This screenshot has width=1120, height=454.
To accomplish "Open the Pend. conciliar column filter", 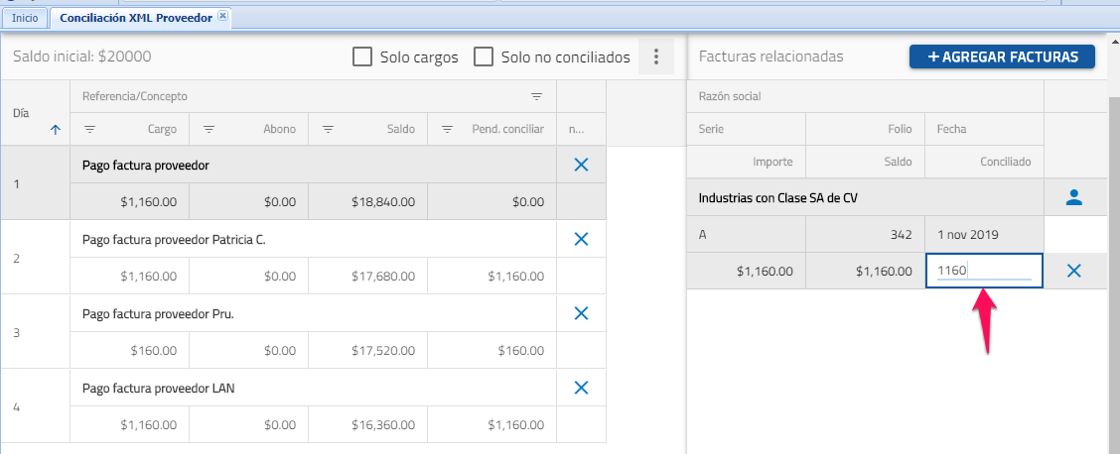I will pos(447,129).
